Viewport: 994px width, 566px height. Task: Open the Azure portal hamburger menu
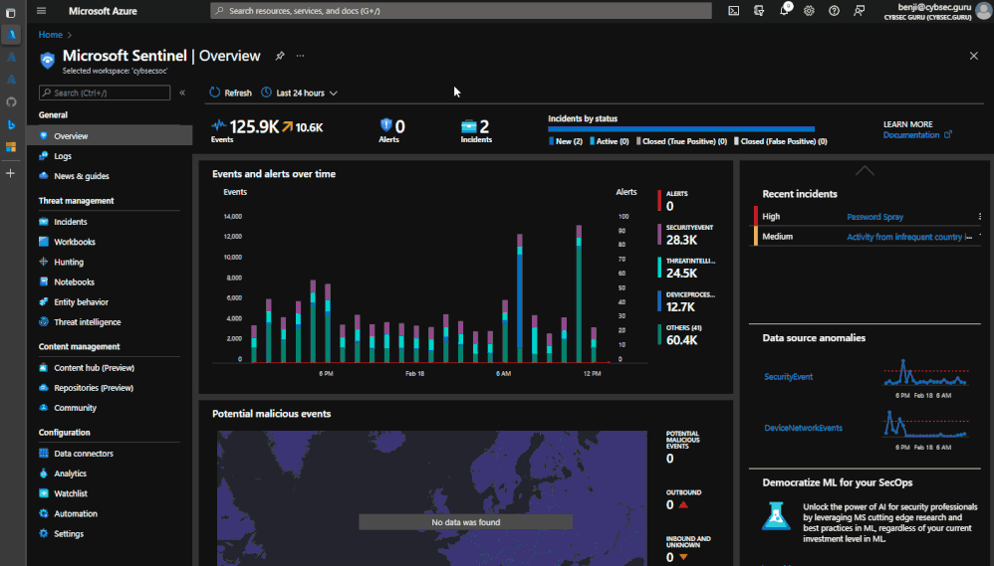click(x=41, y=11)
